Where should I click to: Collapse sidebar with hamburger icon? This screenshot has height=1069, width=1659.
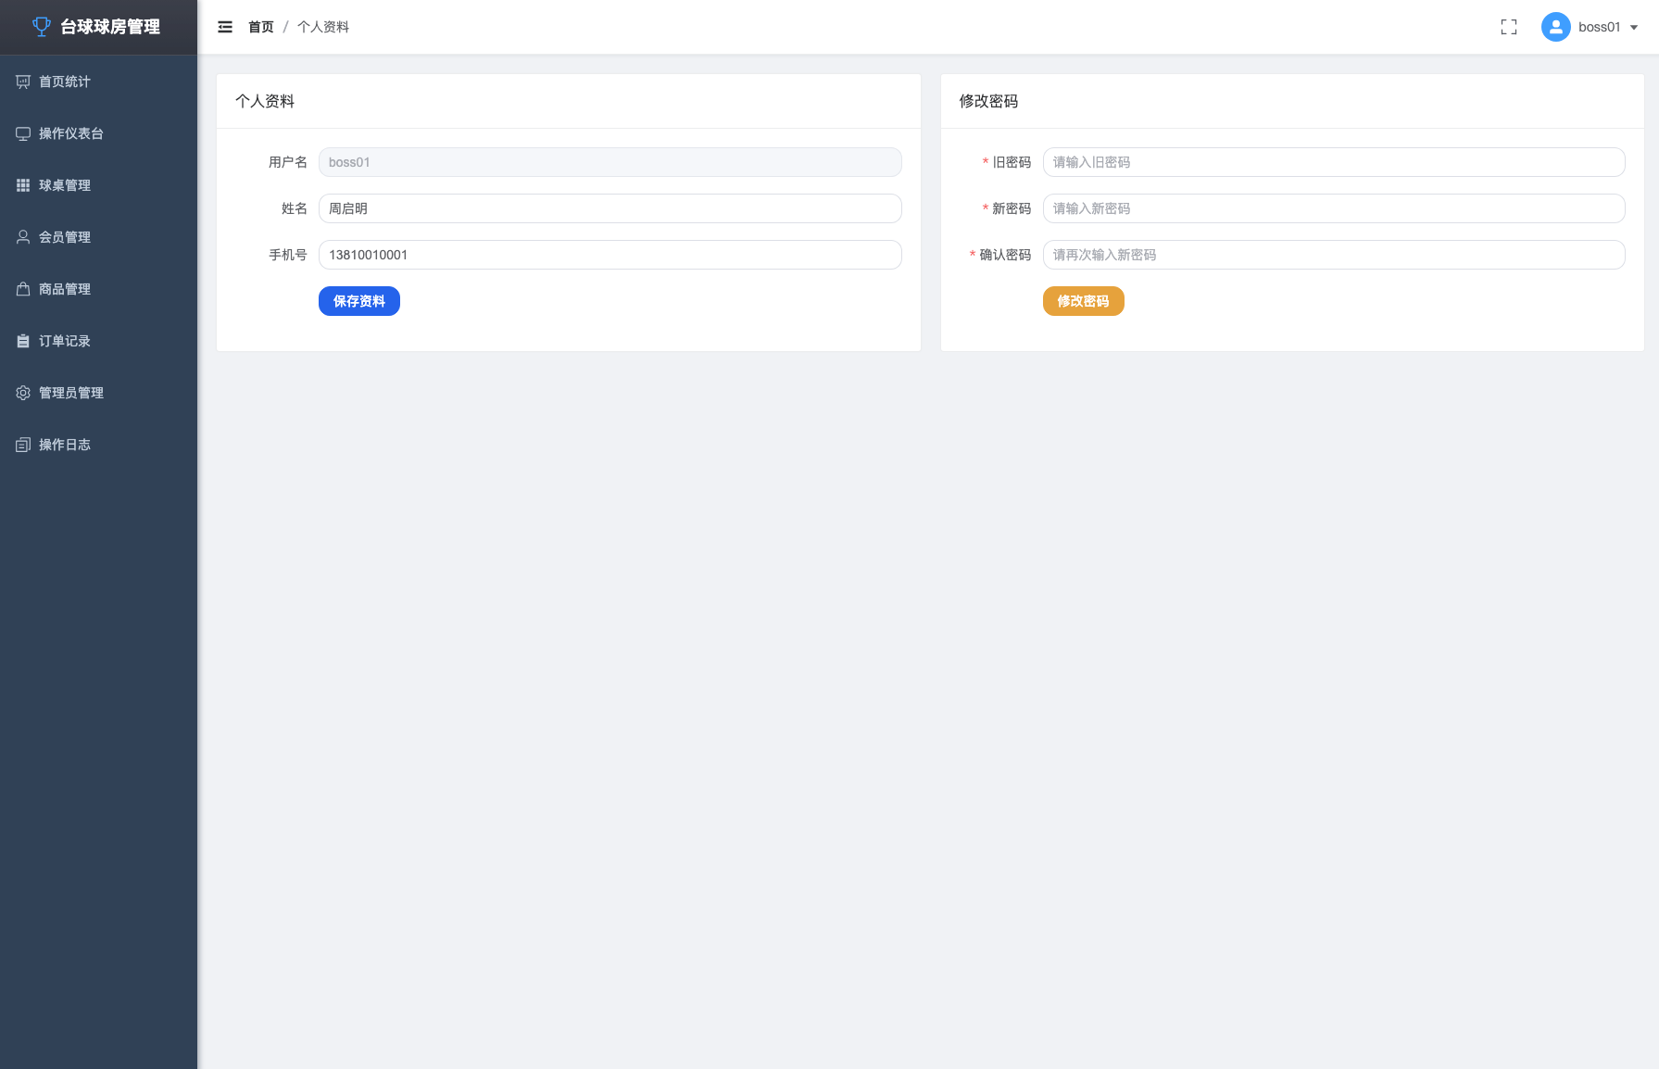(x=225, y=27)
